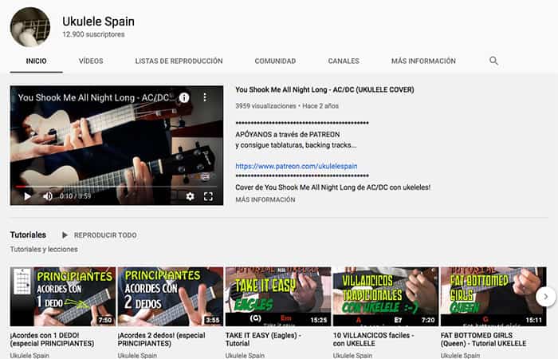Open the Canales tab
558x359 pixels.
[344, 61]
